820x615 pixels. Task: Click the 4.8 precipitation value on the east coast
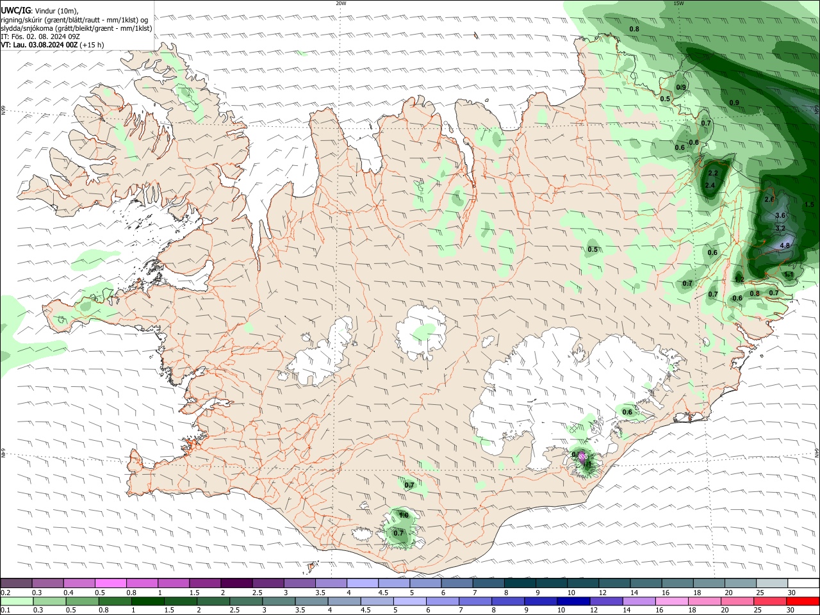pyautogui.click(x=785, y=246)
